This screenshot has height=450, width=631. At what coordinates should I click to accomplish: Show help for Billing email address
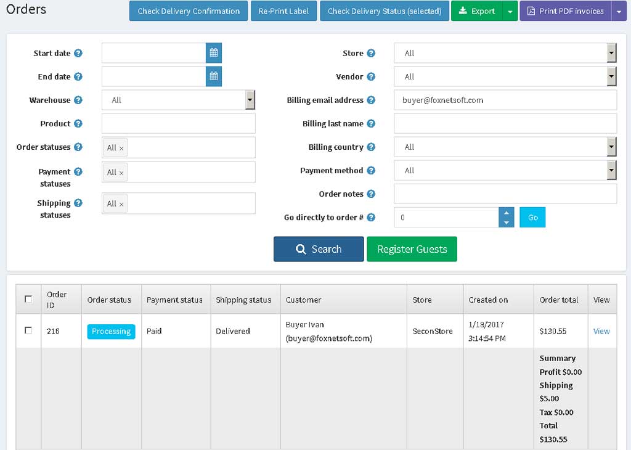point(371,100)
